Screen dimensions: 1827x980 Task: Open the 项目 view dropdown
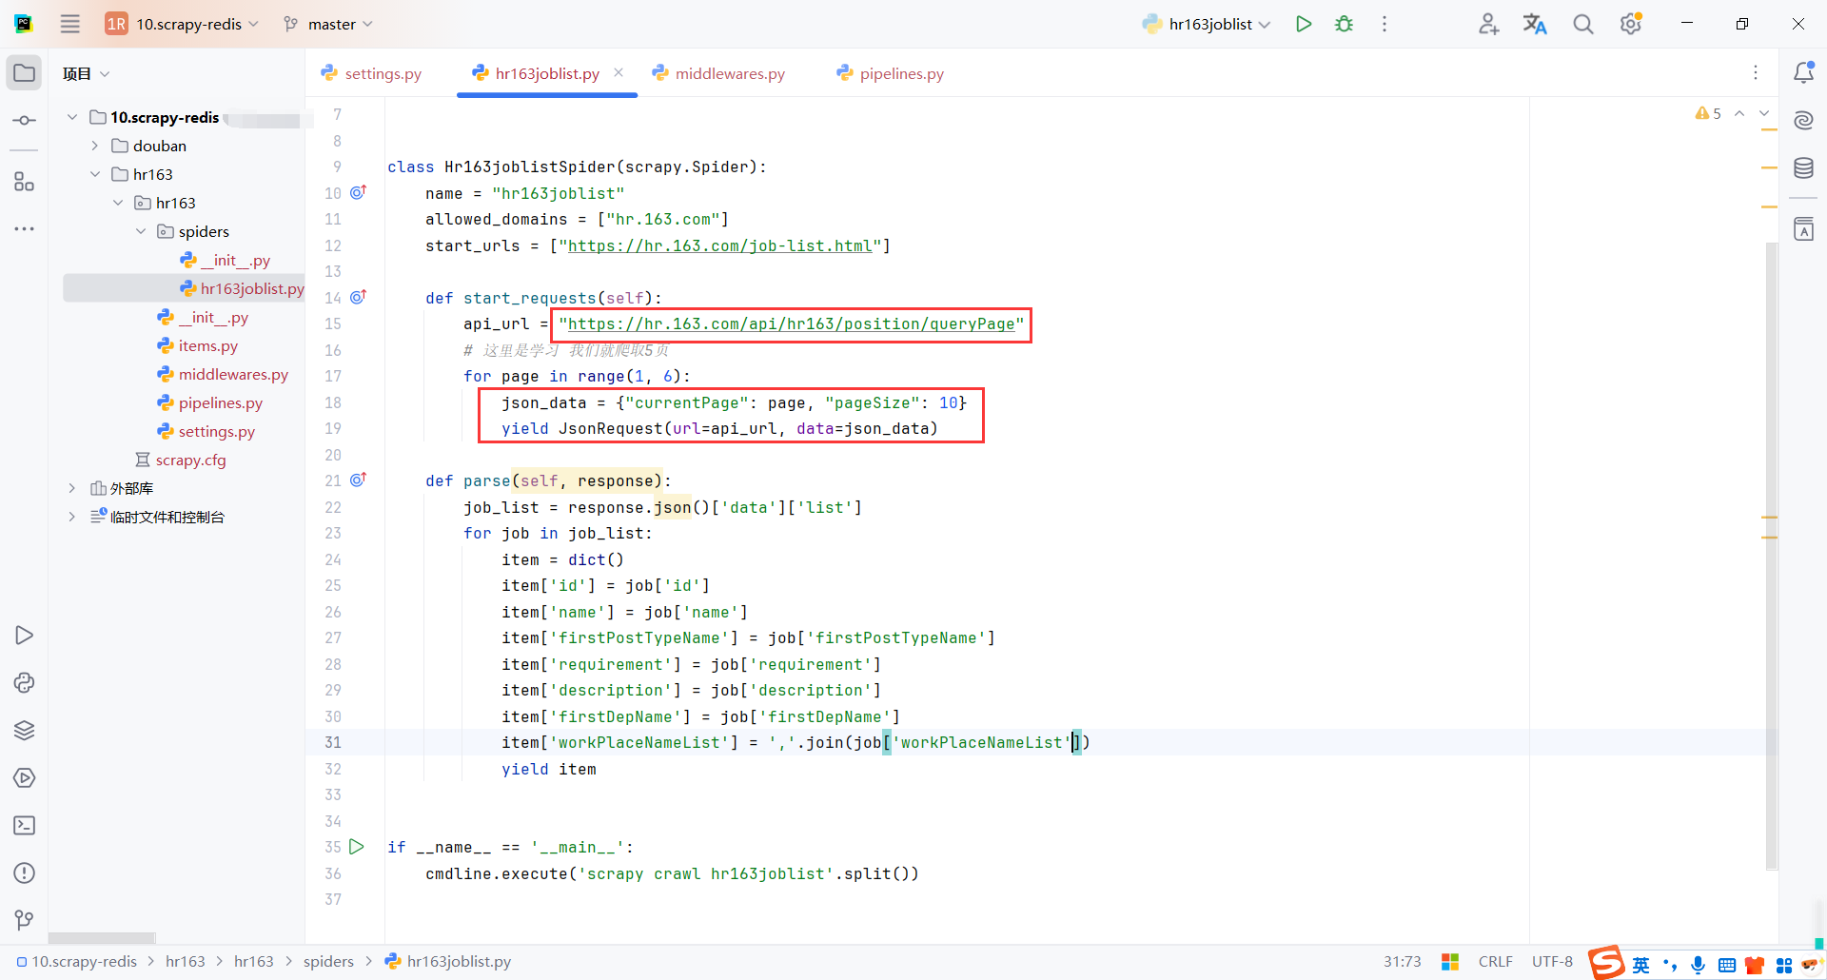pyautogui.click(x=86, y=73)
